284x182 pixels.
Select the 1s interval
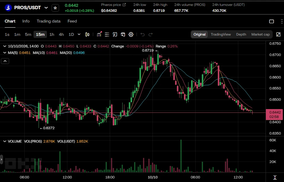[7, 34]
